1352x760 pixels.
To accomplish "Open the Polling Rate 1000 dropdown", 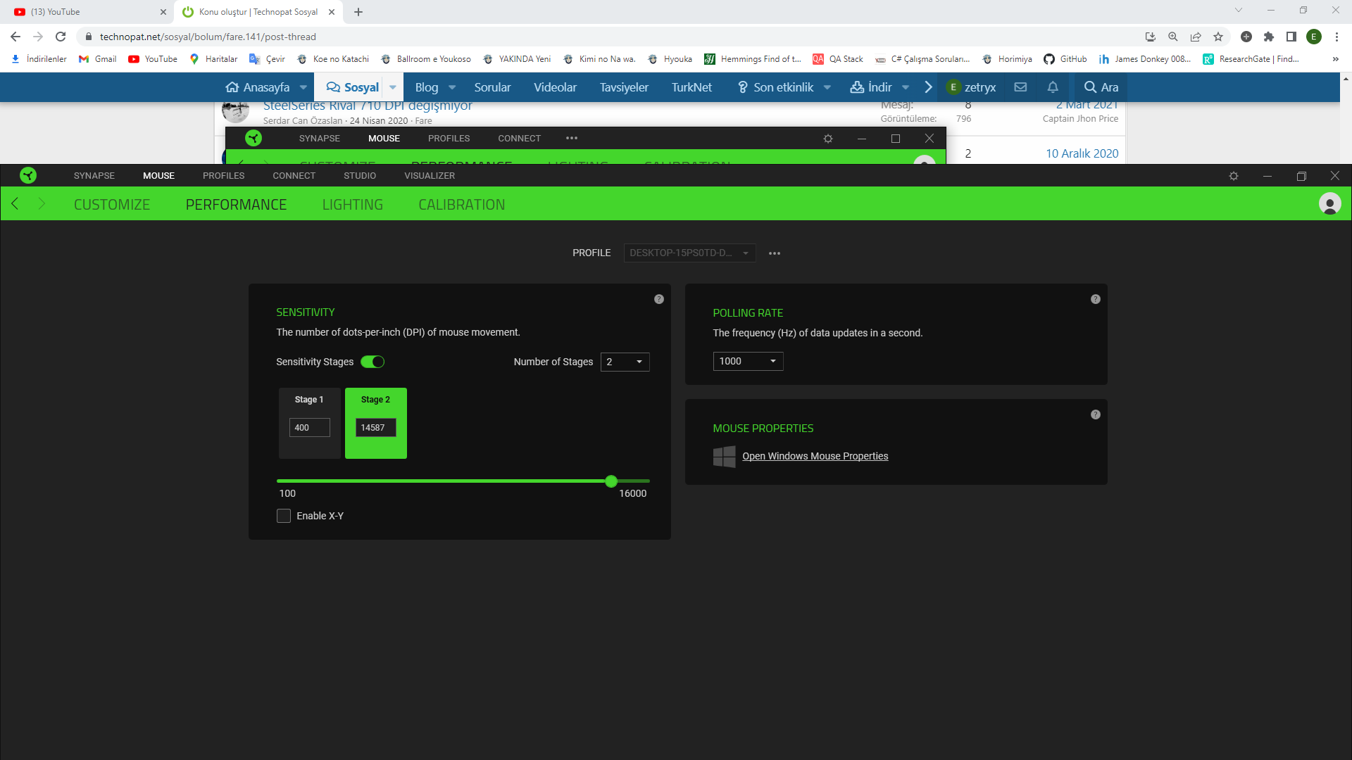I will tap(748, 361).
